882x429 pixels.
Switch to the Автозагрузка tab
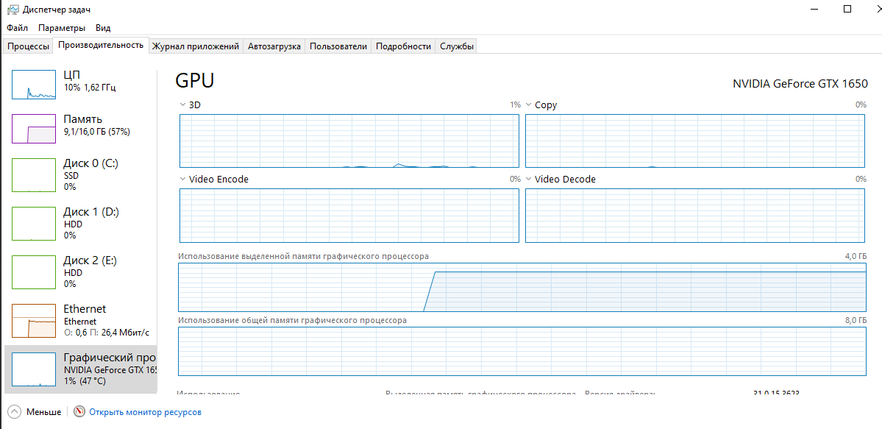(274, 46)
